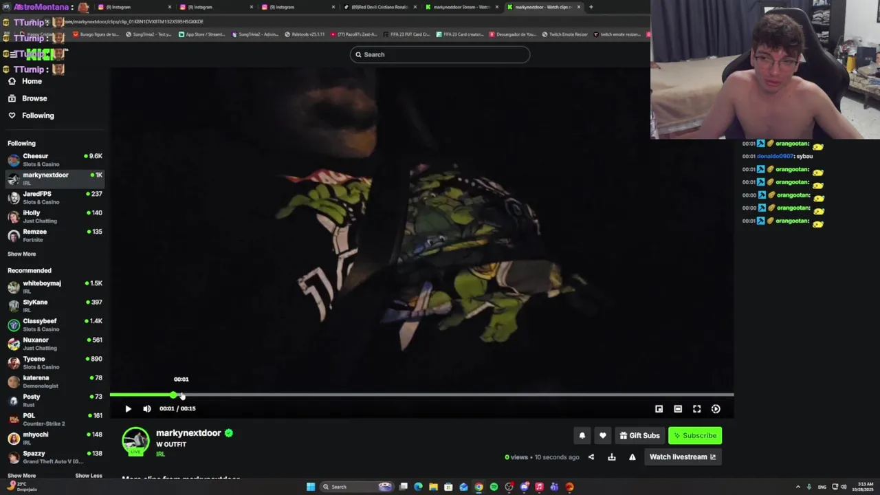This screenshot has height=495, width=880.
Task: Open the video in fullscreen
Action: tap(696, 409)
